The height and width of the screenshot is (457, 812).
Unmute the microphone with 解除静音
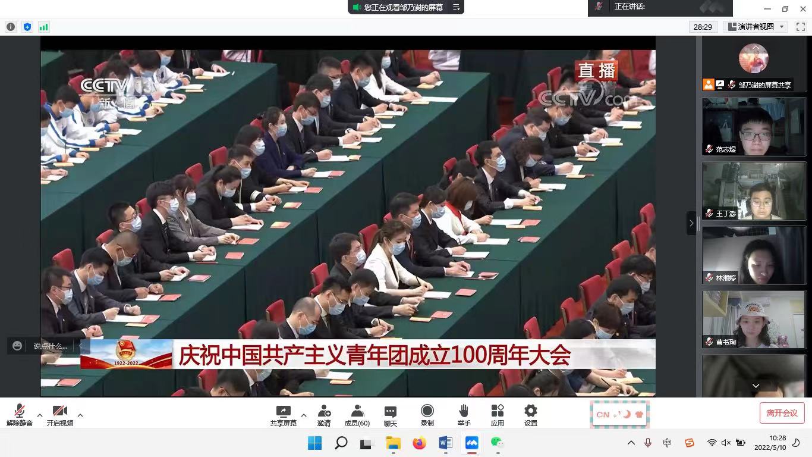(20, 415)
